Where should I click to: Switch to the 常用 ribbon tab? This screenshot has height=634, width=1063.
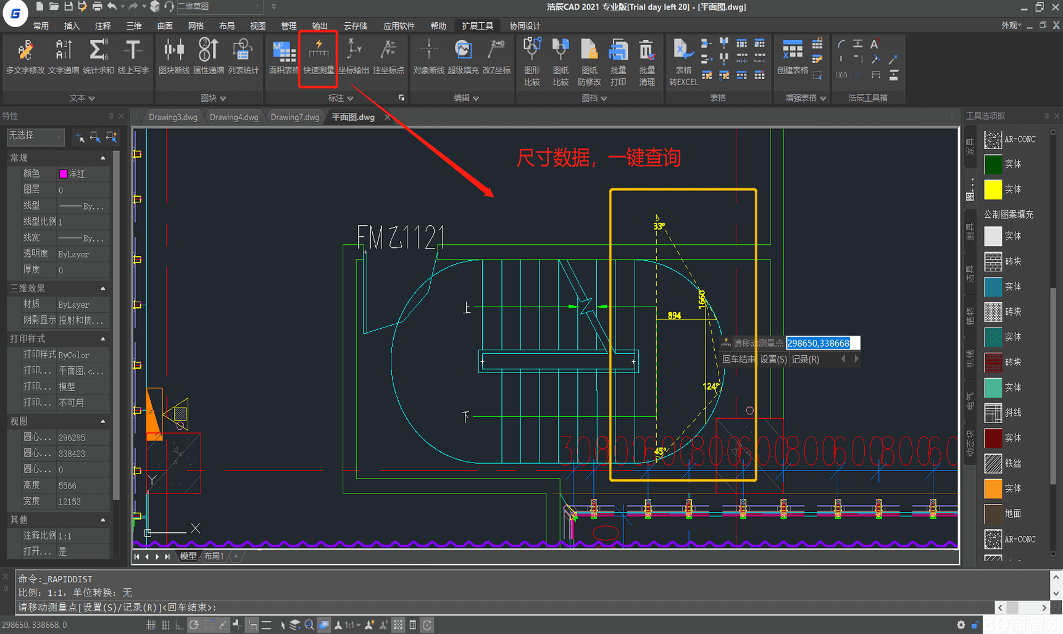click(41, 26)
